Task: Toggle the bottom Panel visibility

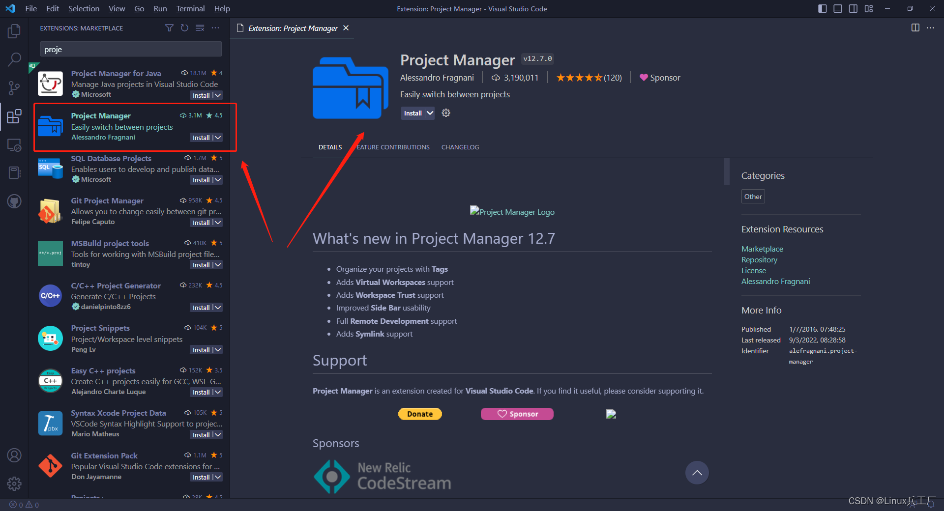Action: tap(837, 8)
